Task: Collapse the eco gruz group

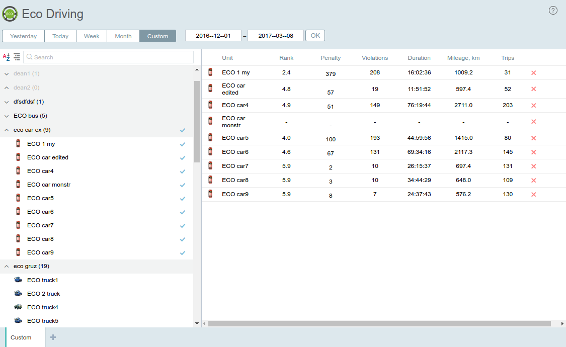Action: (x=7, y=267)
